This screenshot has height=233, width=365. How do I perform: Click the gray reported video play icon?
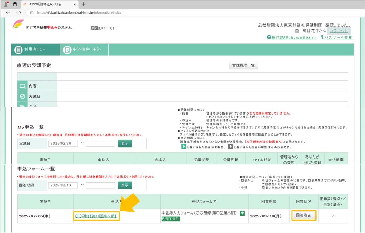(x=231, y=147)
